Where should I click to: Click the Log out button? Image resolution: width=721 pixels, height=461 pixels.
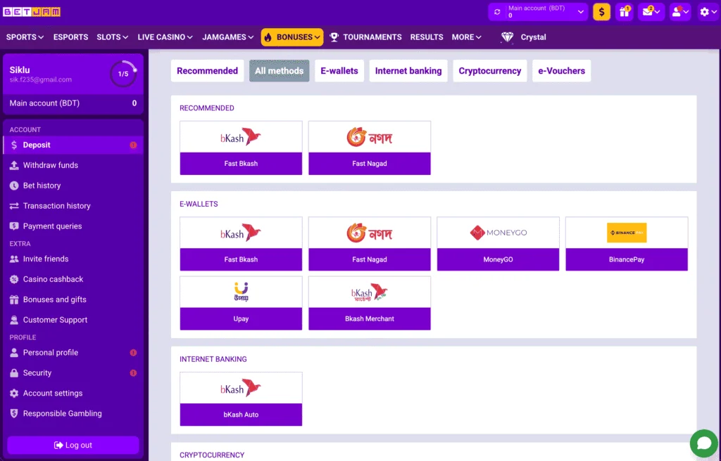point(73,445)
